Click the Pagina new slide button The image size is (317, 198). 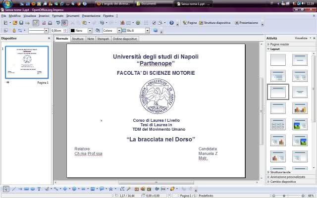(x=190, y=23)
